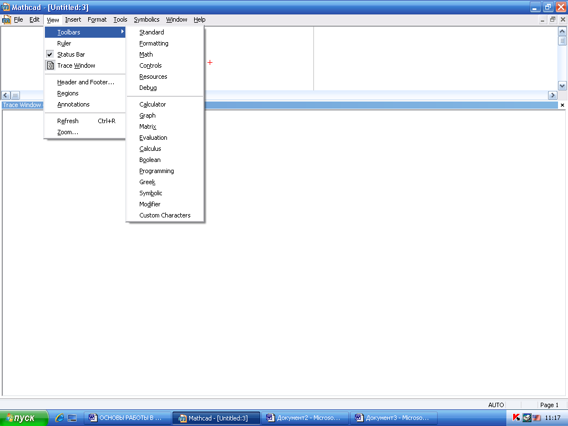
Task: Click the horizontal scrollbar thumb
Action: [x=15, y=95]
